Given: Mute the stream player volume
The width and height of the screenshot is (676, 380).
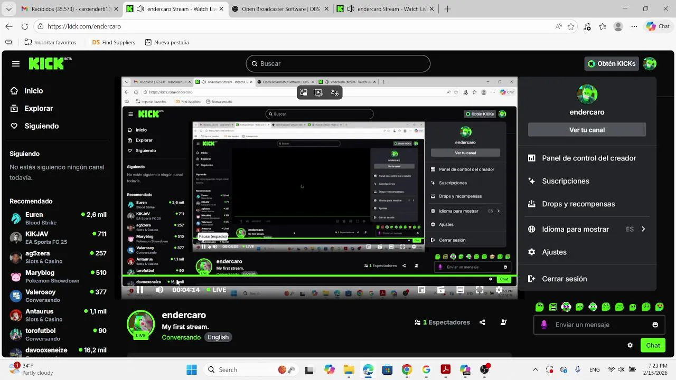Looking at the screenshot, I should point(159,290).
